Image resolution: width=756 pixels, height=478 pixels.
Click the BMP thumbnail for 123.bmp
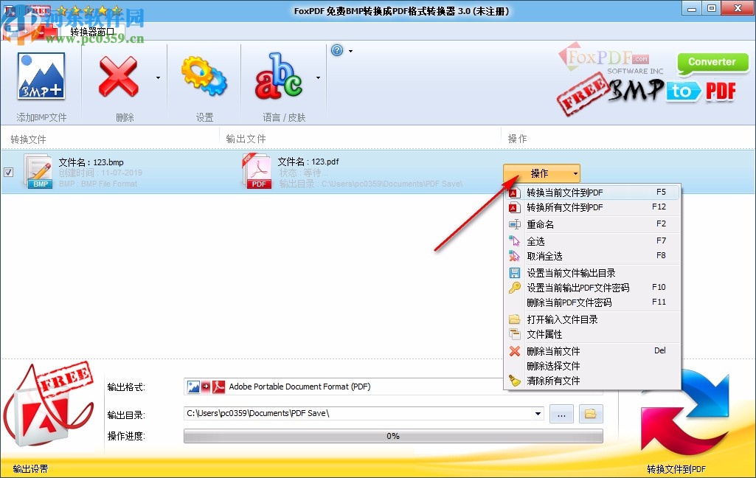click(39, 170)
